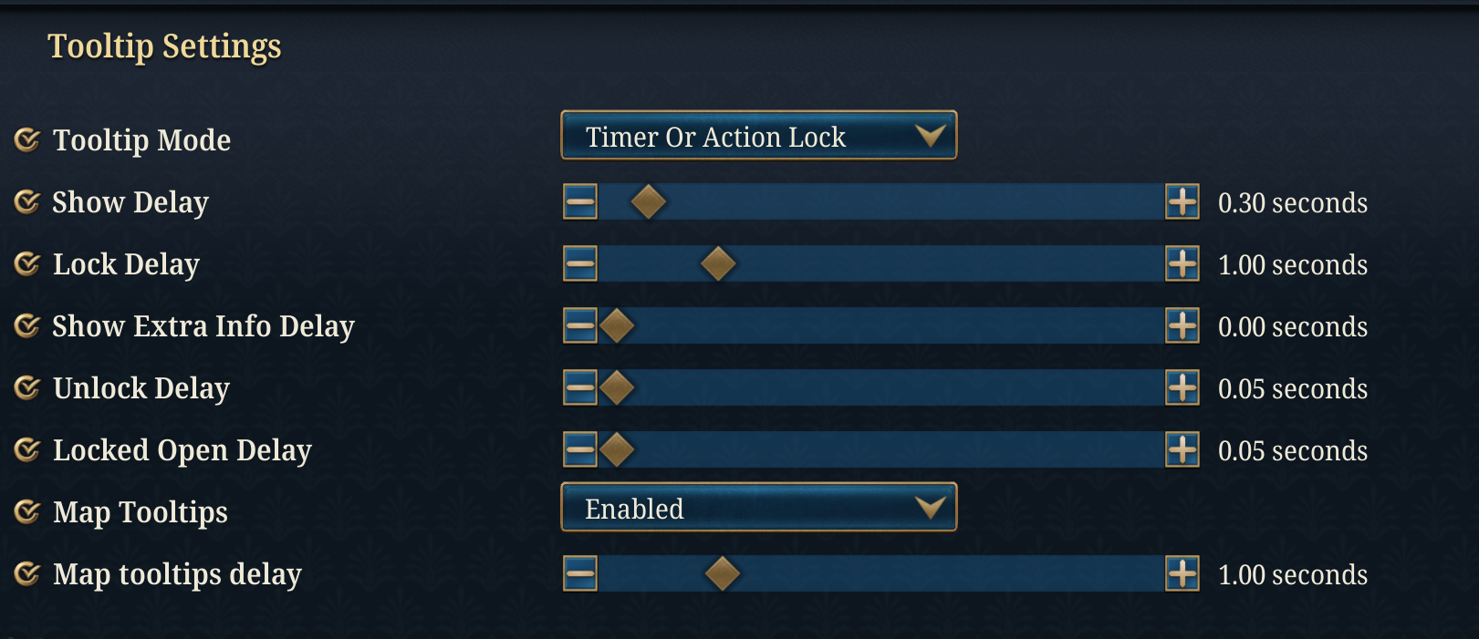Click reset icon beside Show Extra Info Delay
1479x639 pixels.
tap(27, 325)
